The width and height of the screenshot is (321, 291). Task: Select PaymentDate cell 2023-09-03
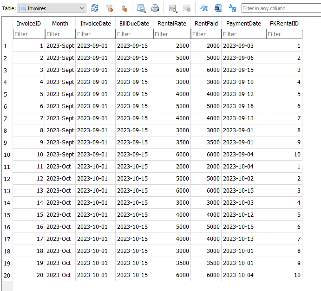243,46
